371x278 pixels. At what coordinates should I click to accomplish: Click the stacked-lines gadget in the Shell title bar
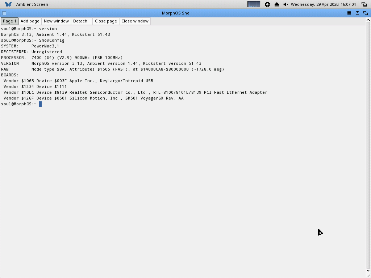(x=349, y=13)
